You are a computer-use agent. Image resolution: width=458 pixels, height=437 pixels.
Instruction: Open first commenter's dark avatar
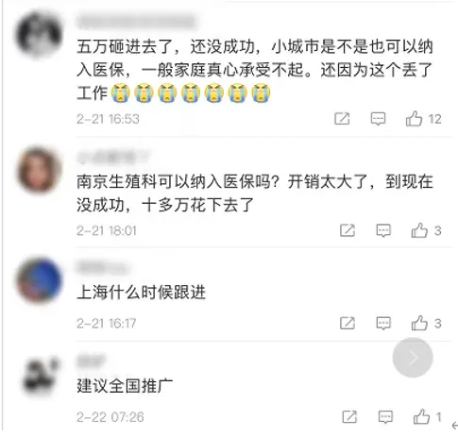(39, 34)
